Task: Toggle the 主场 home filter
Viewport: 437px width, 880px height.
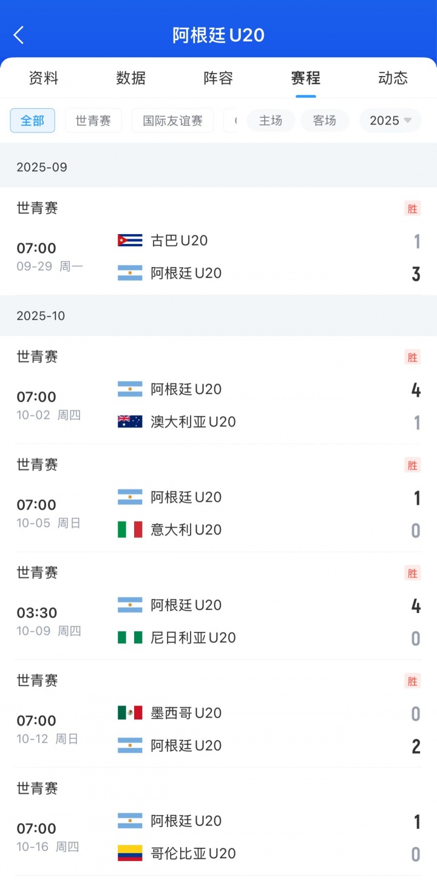Action: pos(271,120)
